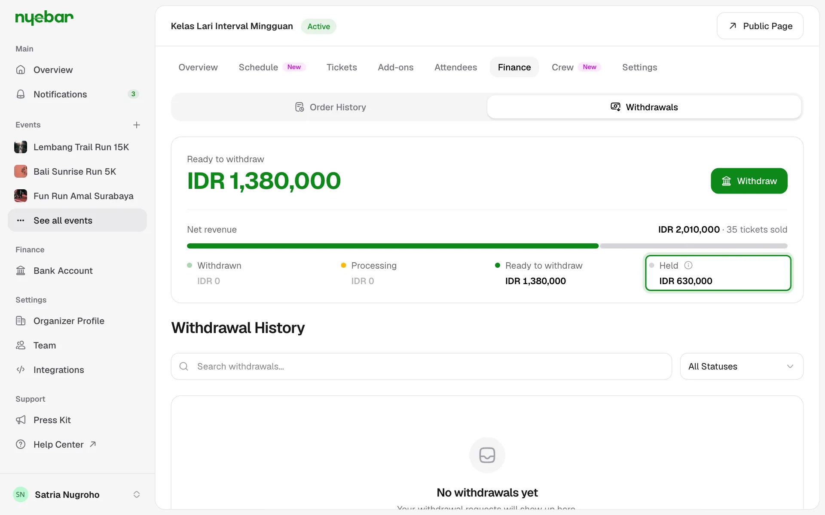Open Fun Run Amal Surabaya event
The height and width of the screenshot is (515, 825).
77,196
